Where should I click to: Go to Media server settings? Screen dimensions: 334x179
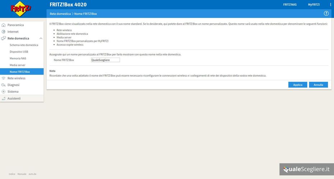click(17, 65)
